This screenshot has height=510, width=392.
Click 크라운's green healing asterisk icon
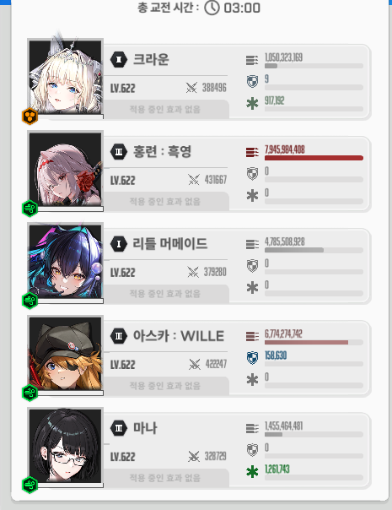[252, 104]
